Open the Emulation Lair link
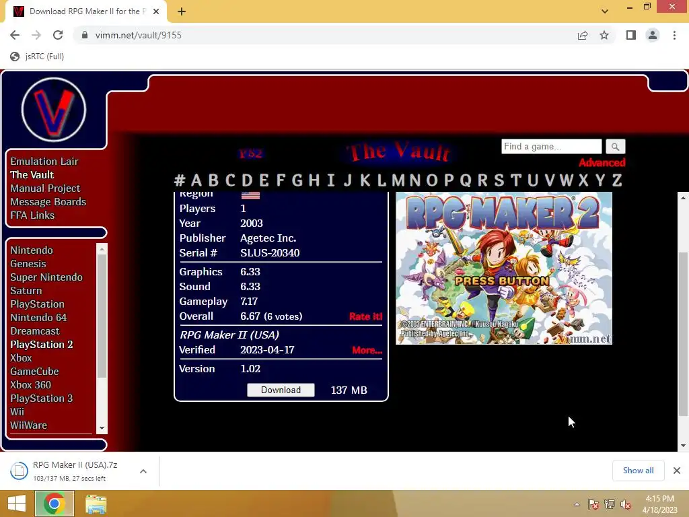This screenshot has height=517, width=689. [44, 162]
